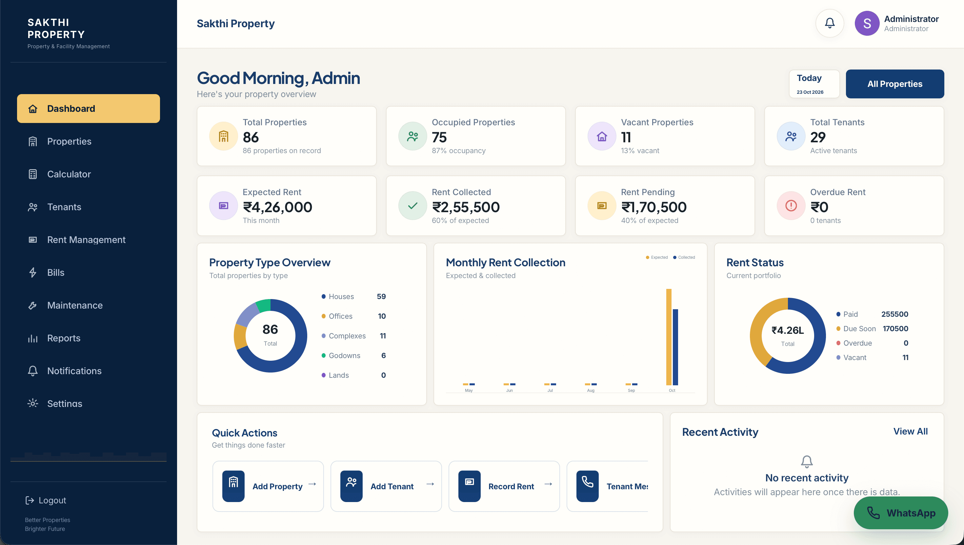The image size is (964, 545).
Task: Open Bills in the sidebar
Action: click(x=88, y=272)
